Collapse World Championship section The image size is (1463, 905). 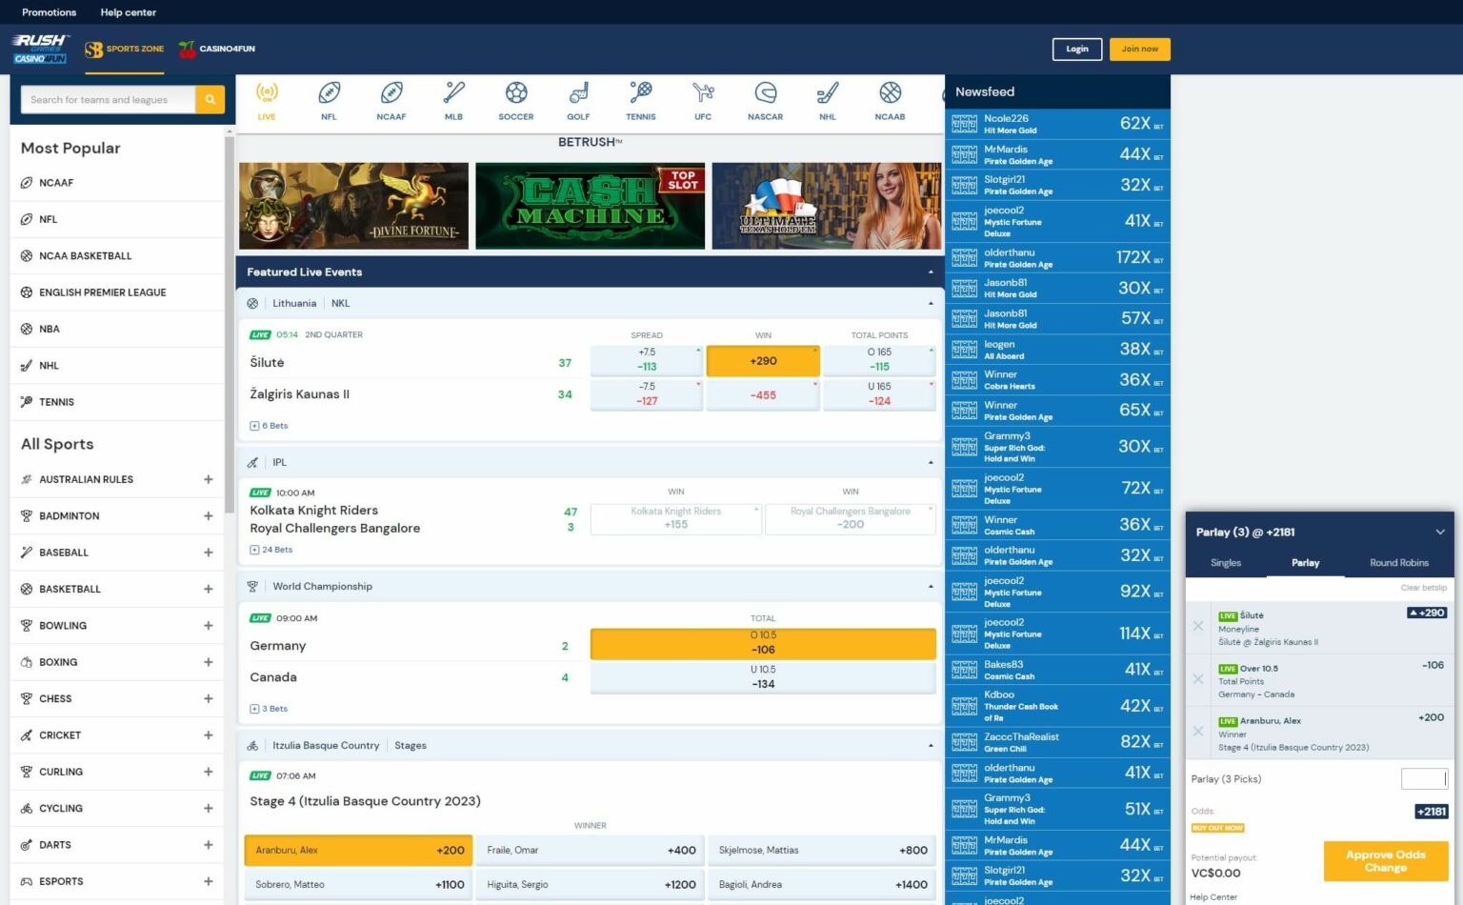(931, 587)
